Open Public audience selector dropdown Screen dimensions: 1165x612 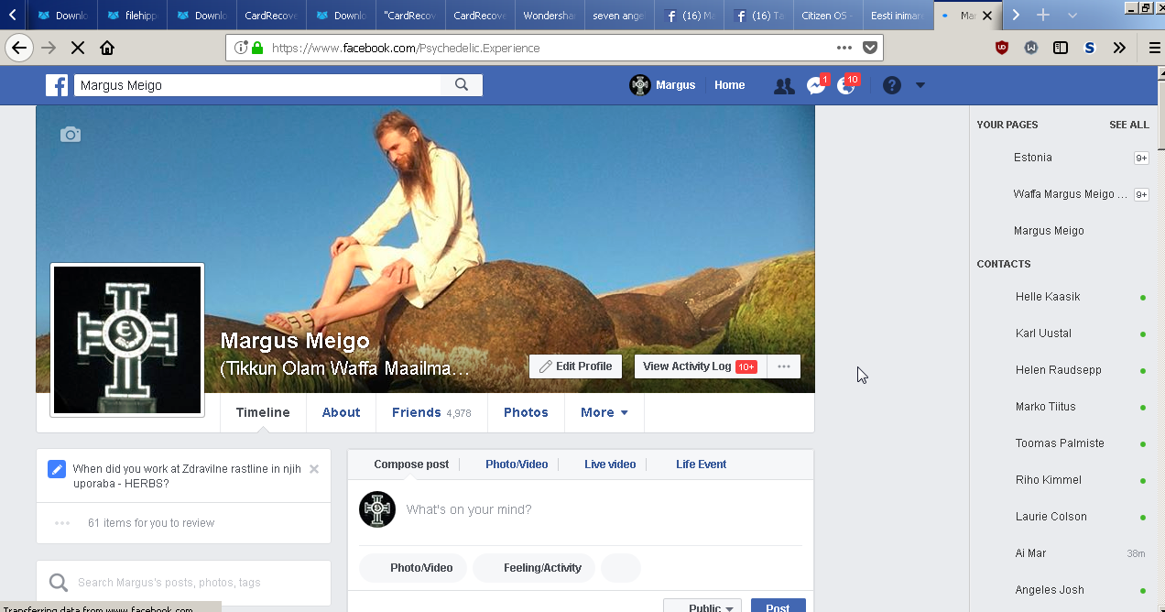[702, 607]
